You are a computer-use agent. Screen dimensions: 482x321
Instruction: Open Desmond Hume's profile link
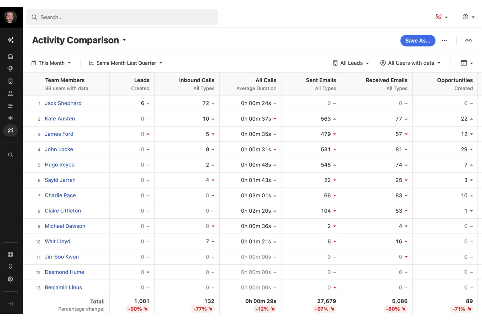pos(64,272)
